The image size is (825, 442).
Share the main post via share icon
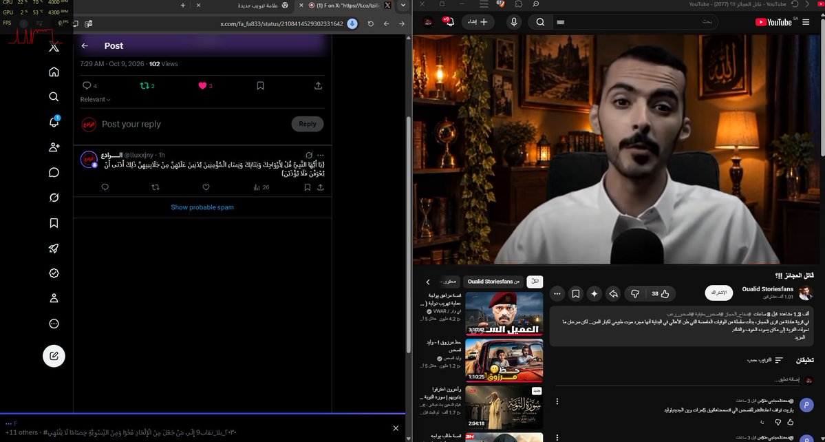tap(319, 85)
